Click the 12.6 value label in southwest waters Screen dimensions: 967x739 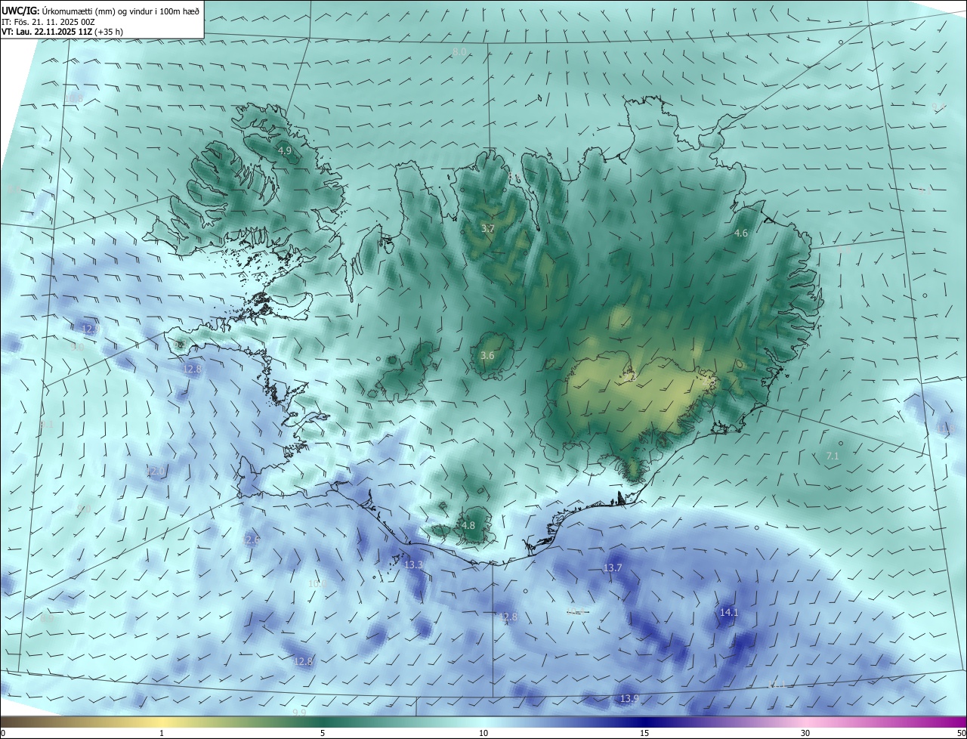click(x=252, y=540)
